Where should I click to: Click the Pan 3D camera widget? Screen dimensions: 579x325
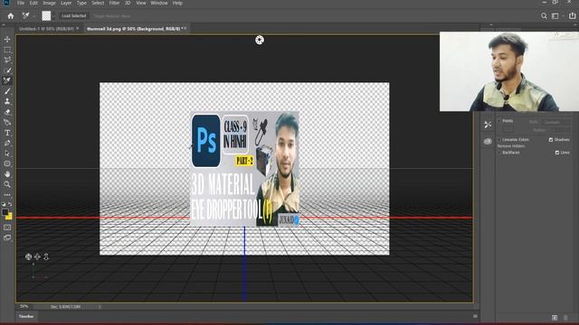[37, 256]
